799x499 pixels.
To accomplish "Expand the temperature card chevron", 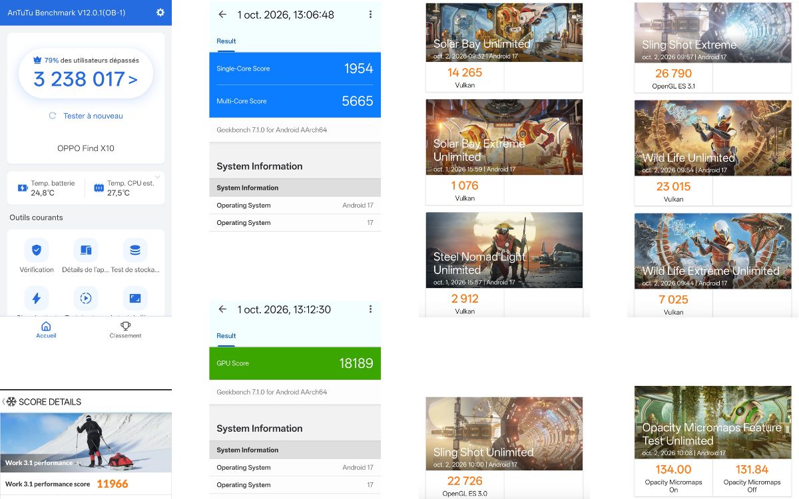I will pyautogui.click(x=158, y=177).
